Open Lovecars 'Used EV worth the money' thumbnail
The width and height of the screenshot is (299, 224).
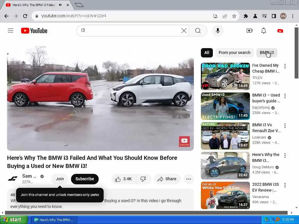point(225,136)
